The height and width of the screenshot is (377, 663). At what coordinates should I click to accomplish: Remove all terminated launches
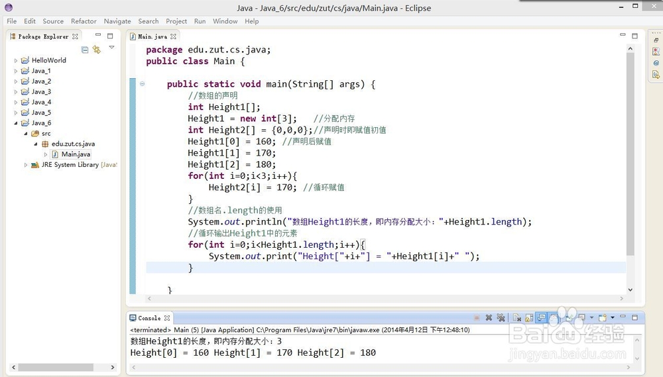[501, 318]
